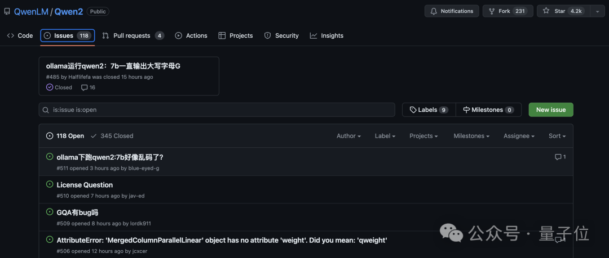
Task: Star the Qwen2 repository
Action: pos(563,11)
